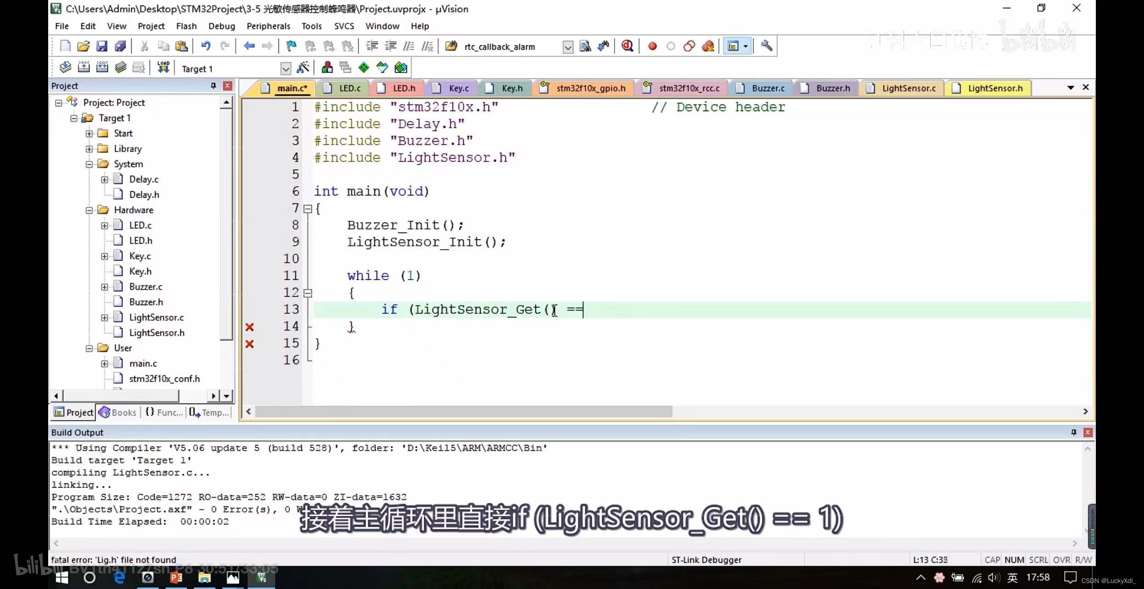The image size is (1144, 589).
Task: Open File Extensions and Books manager
Action: 327,68
